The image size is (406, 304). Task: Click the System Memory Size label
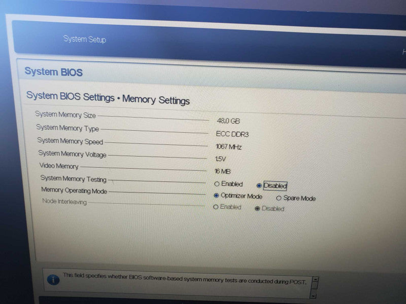(65, 115)
